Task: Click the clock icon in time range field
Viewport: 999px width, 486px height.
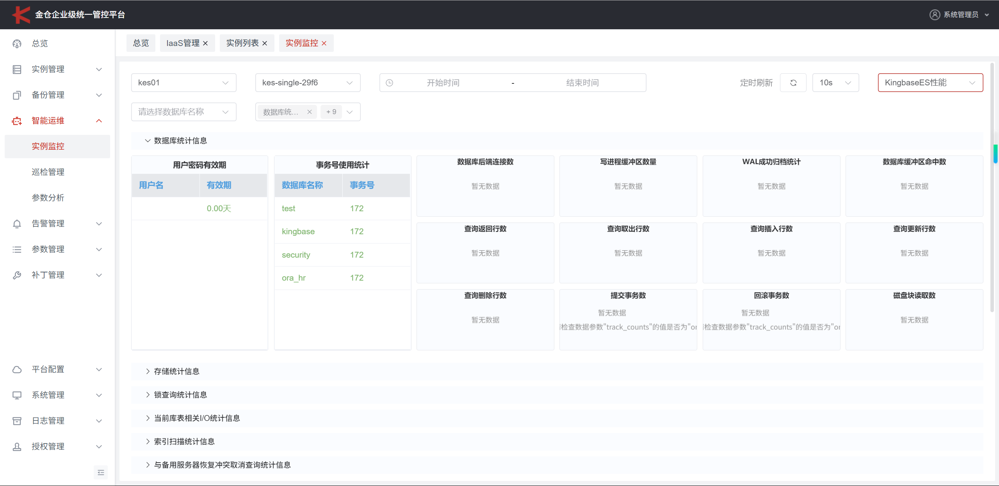Action: (389, 83)
